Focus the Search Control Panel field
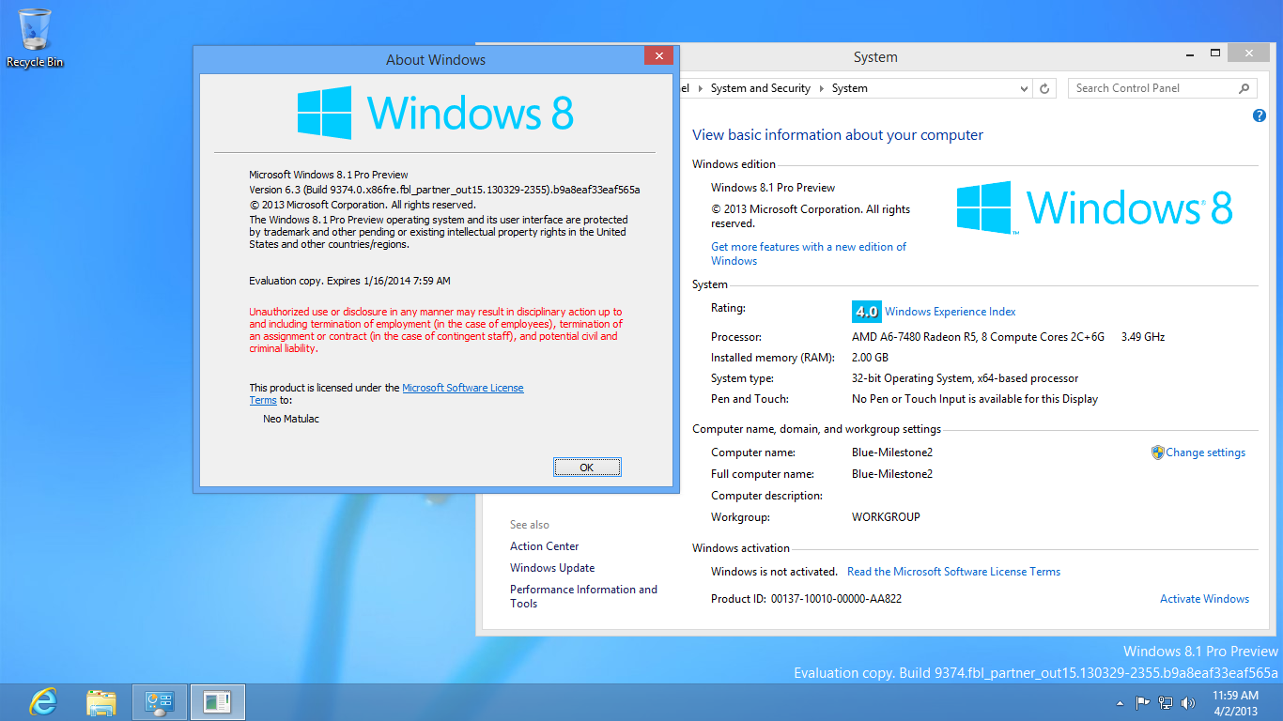Screen dimensions: 1283x721 tap(1163, 88)
